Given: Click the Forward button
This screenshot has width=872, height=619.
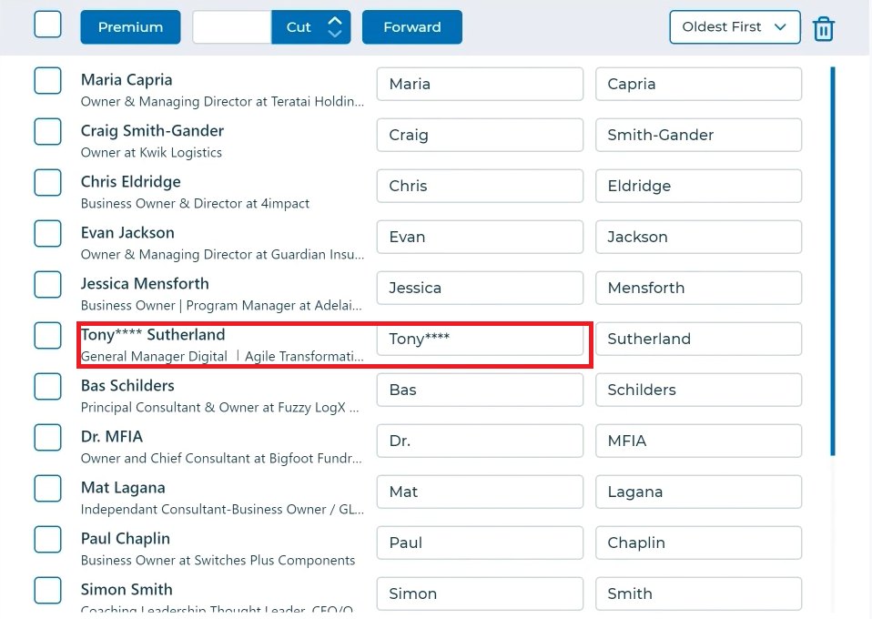Looking at the screenshot, I should [x=411, y=26].
